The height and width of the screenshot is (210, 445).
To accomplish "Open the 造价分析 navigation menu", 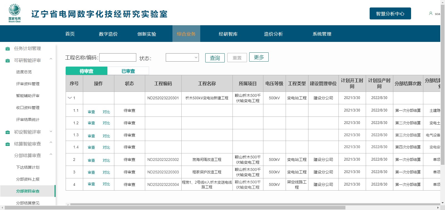I will tap(273, 34).
